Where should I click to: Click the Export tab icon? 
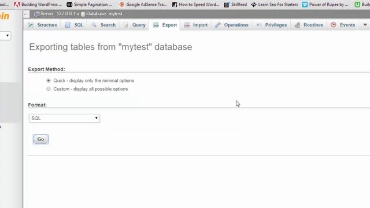(156, 25)
